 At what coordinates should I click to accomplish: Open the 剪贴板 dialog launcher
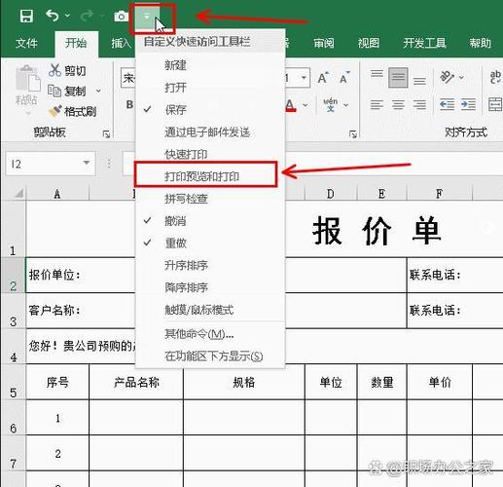point(106,133)
